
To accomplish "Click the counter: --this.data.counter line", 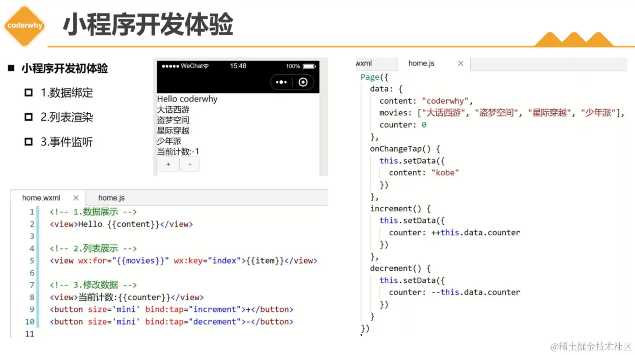I will click(454, 293).
